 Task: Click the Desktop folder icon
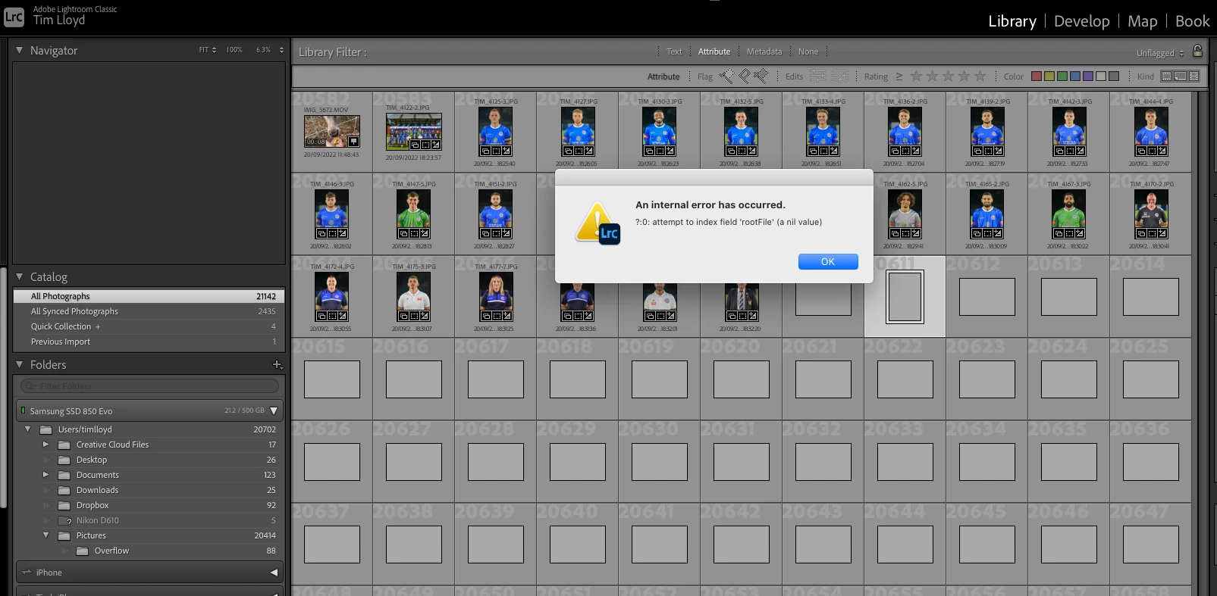pos(64,460)
